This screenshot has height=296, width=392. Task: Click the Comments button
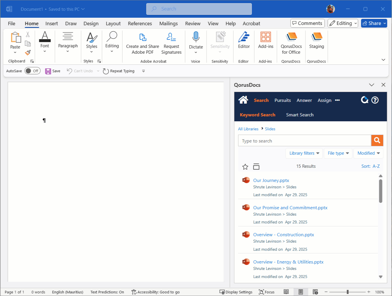click(307, 23)
